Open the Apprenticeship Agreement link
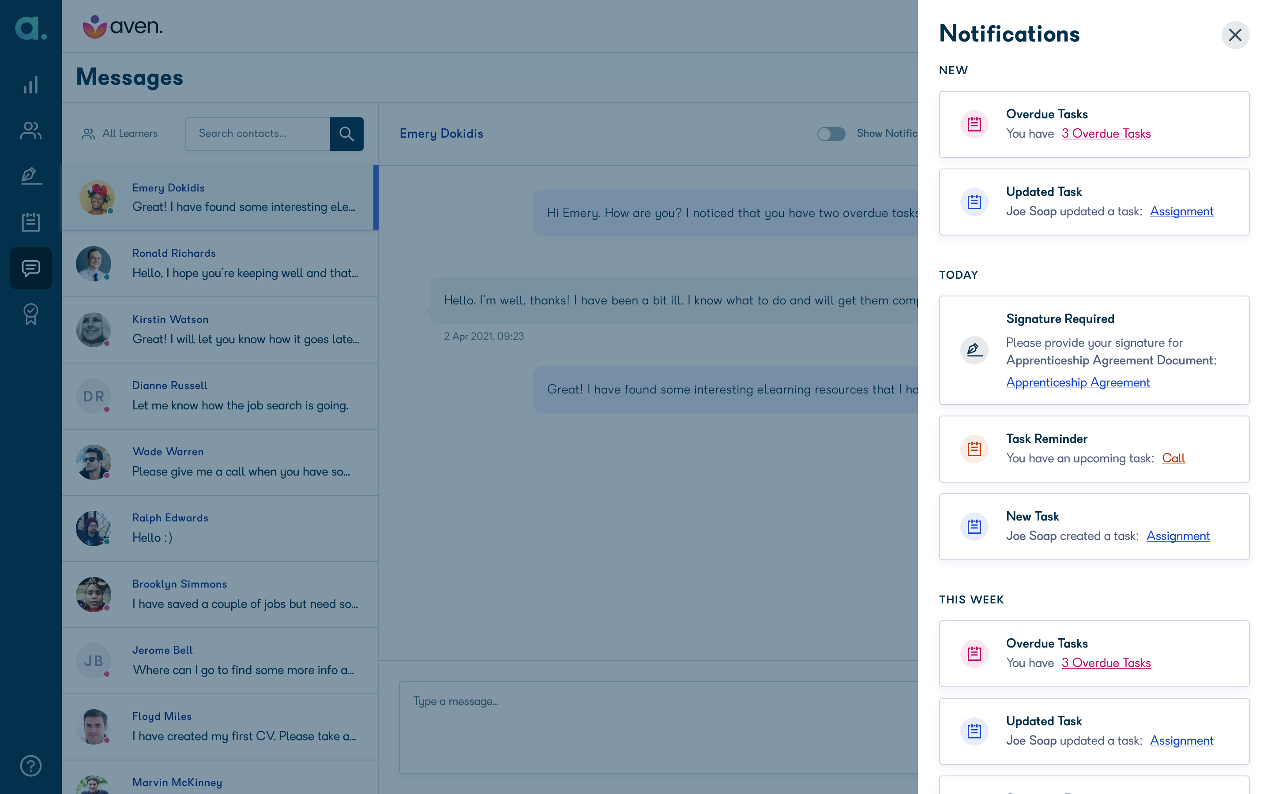The image size is (1271, 794). pyautogui.click(x=1078, y=382)
